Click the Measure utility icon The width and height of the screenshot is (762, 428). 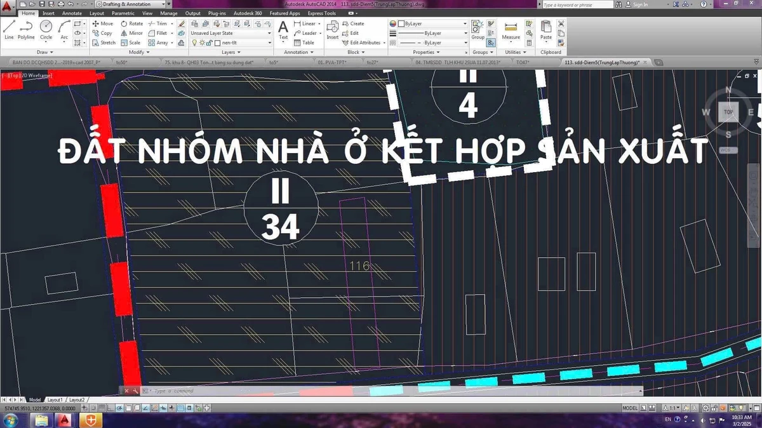[511, 30]
